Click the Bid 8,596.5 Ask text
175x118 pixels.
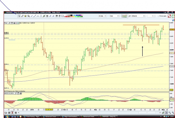click(27, 23)
